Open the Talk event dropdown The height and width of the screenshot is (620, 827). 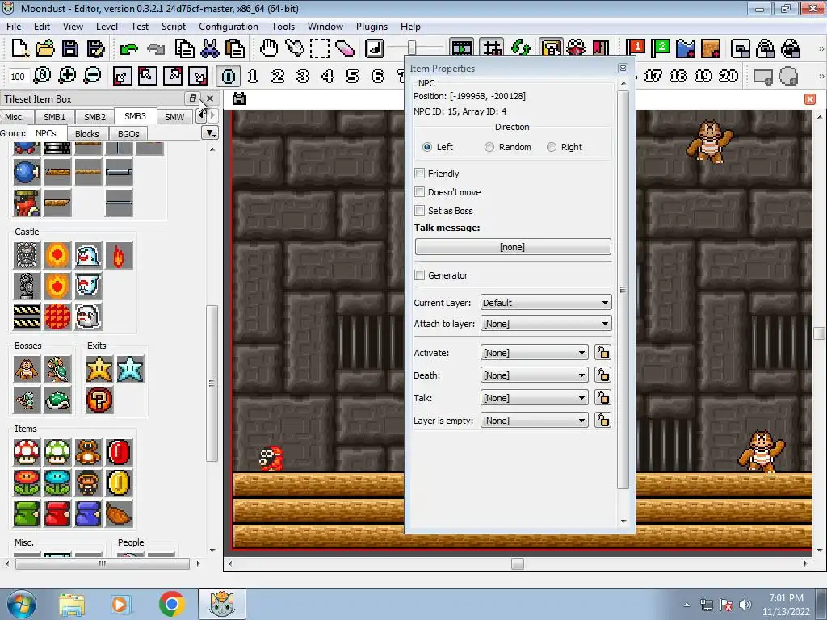point(535,398)
